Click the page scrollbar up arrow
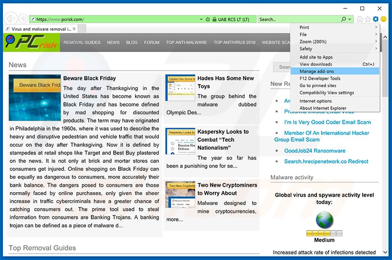This screenshot has height=260, width=392. click(385, 37)
